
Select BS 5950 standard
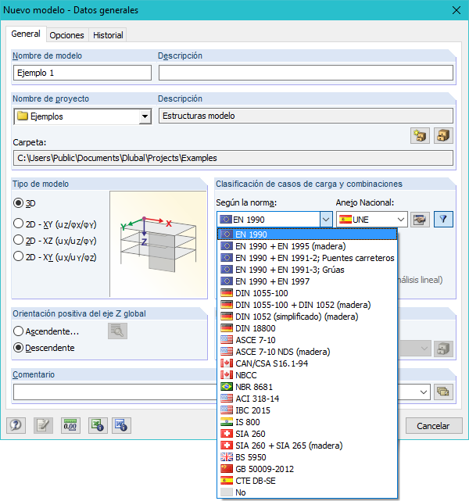pyautogui.click(x=307, y=457)
